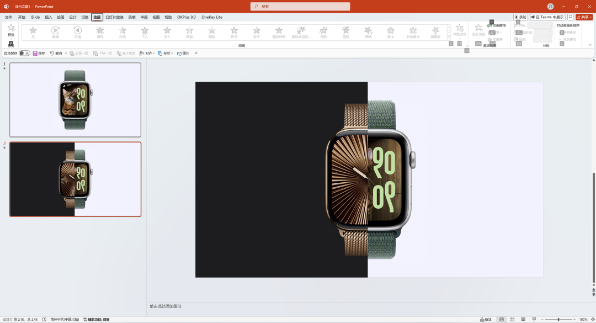The width and height of the screenshot is (596, 323).
Task: Toggle 备注 notes pane in status bar
Action: (486, 320)
